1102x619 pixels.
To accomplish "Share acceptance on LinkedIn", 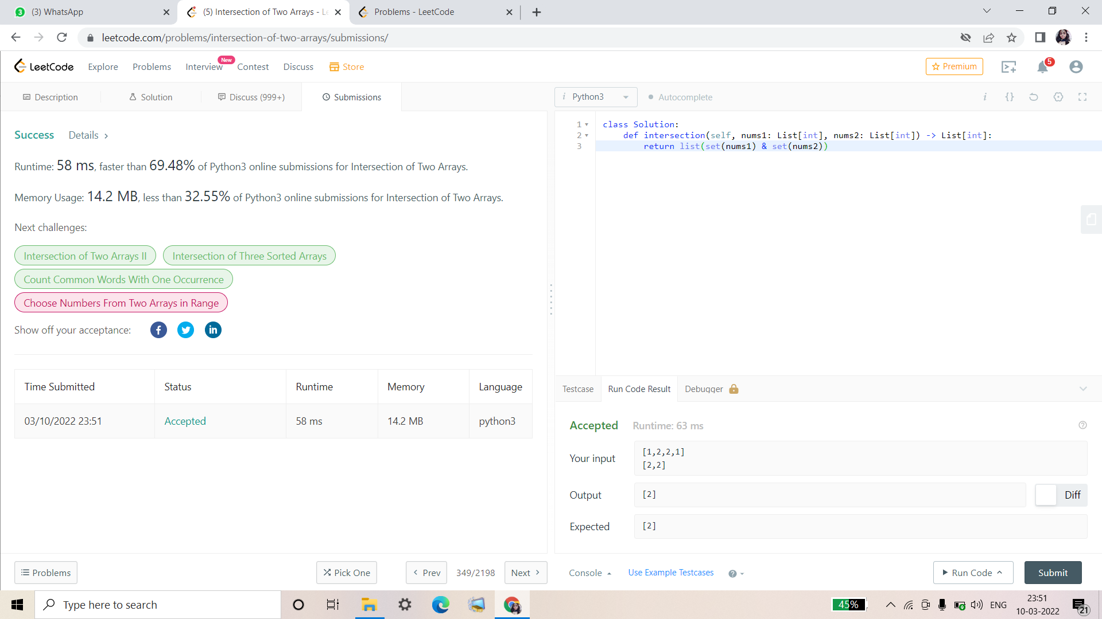I will pyautogui.click(x=213, y=330).
